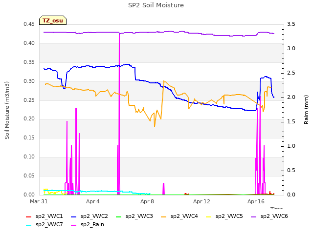Viewport: 313px width, 234px height.
Task: Click the Apr 12 x-axis date label
Action: 201,201
